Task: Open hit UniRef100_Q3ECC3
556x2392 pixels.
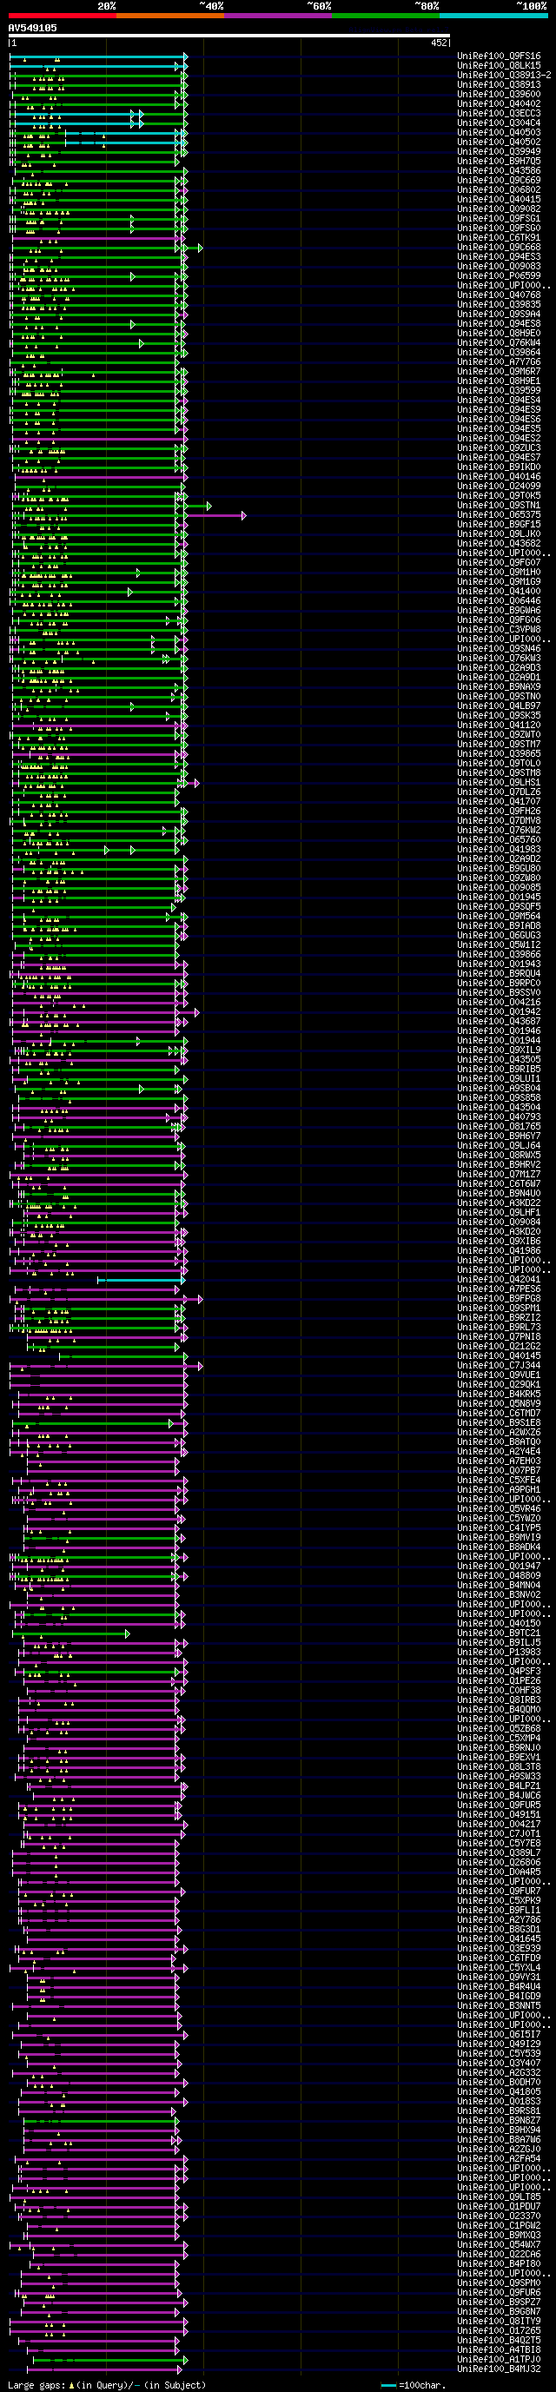Action: pyautogui.click(x=499, y=113)
